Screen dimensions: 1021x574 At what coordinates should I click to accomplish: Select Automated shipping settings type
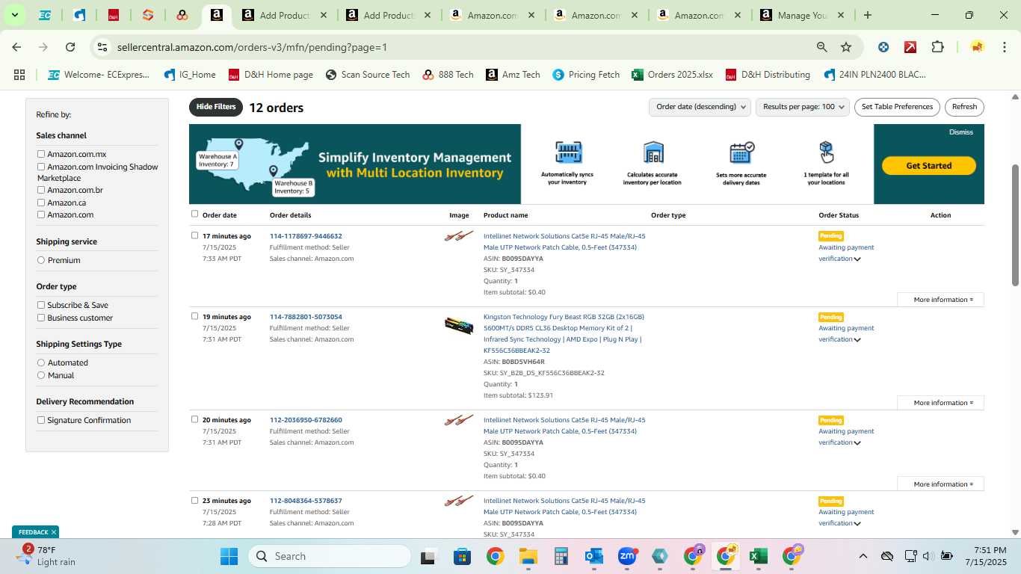(41, 362)
